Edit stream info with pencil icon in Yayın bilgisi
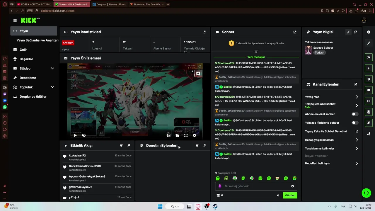Image resolution: width=375 pixels, height=211 pixels. click(x=348, y=32)
